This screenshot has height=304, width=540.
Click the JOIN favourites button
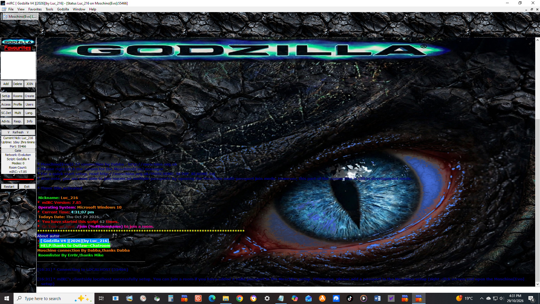click(30, 84)
